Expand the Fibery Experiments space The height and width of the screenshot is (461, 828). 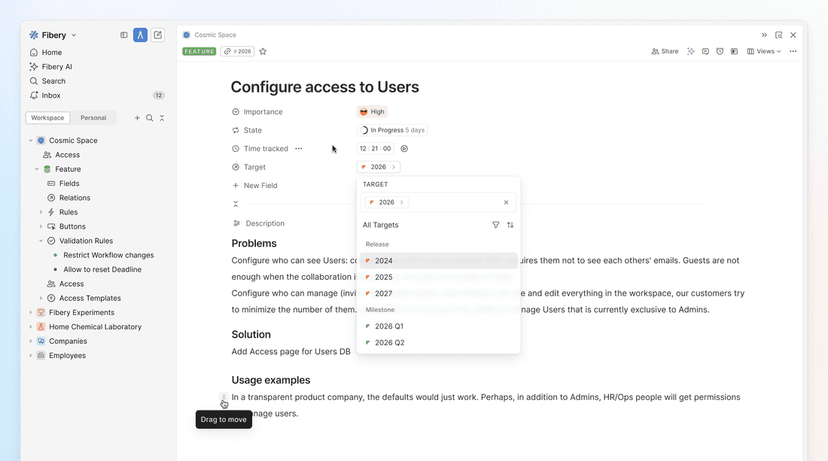(x=31, y=313)
